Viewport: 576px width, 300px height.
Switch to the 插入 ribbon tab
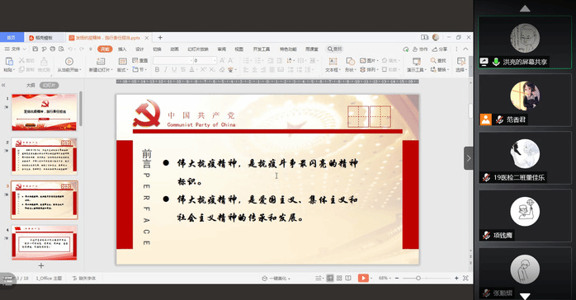coord(122,49)
